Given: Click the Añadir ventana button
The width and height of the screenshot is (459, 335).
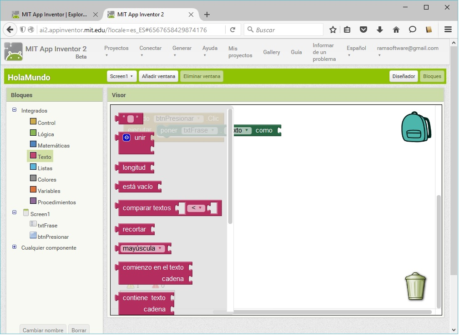Looking at the screenshot, I should 158,76.
